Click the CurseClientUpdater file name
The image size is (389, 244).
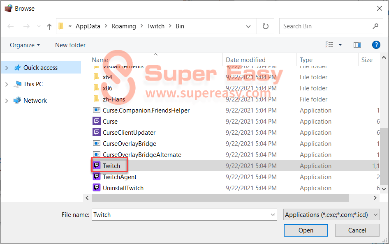tap(129, 133)
